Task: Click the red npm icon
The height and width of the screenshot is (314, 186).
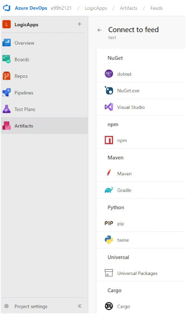Action: 109,140
